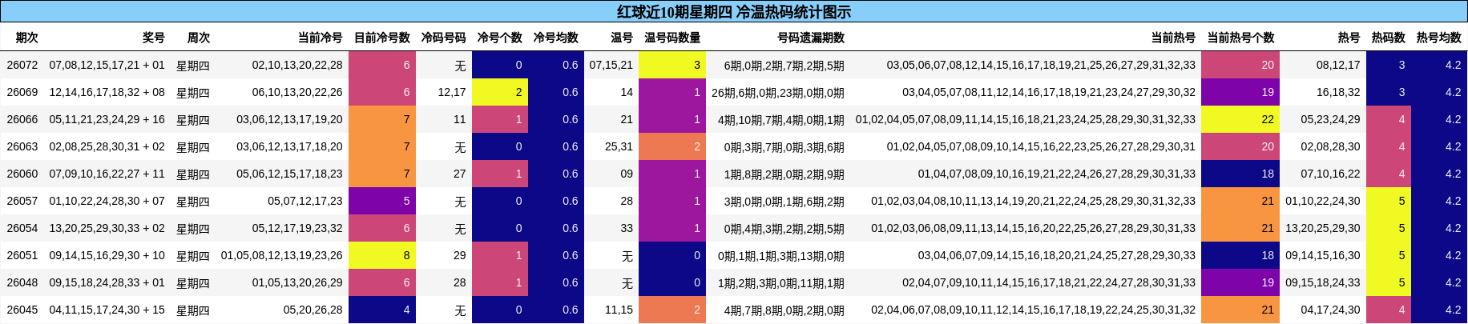Select omission periods 1期,2期,3期,0期,11期,1期
This screenshot has width=1468, height=324.
click(781, 282)
